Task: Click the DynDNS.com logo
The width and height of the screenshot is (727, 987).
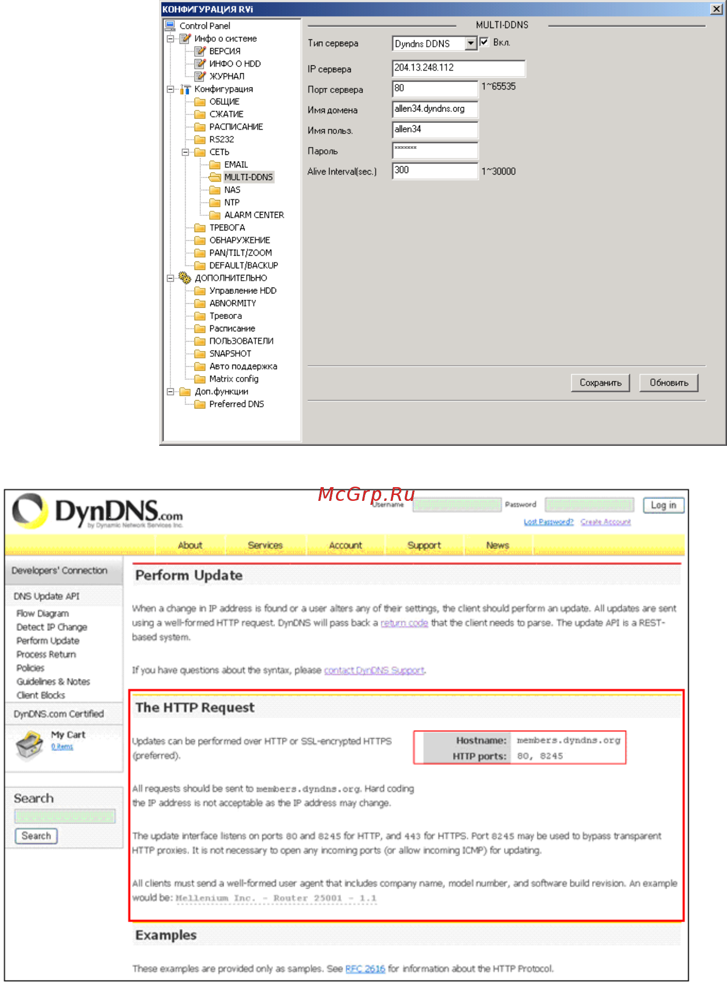Action: coord(98,512)
